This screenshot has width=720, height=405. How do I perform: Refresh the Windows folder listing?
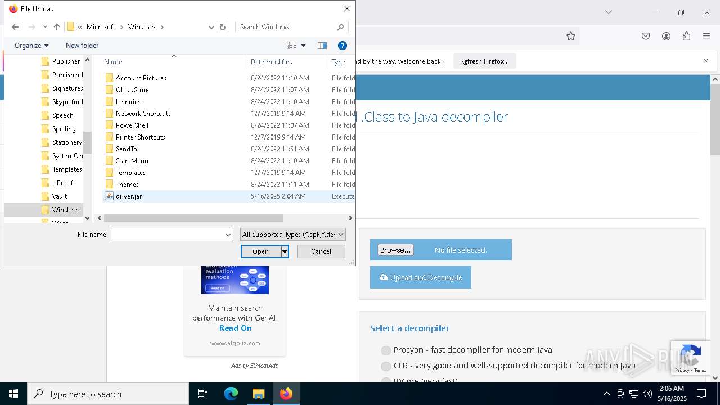click(223, 27)
